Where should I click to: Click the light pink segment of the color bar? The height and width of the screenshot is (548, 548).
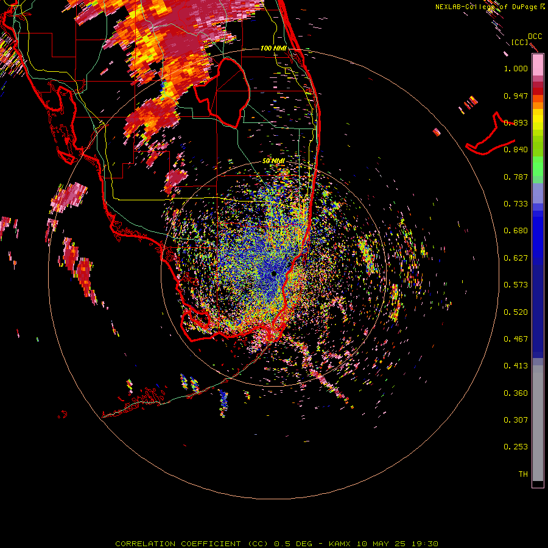click(x=538, y=65)
